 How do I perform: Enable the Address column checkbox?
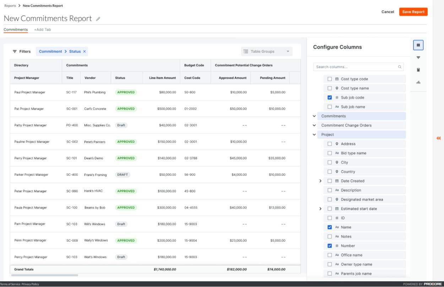330,144
